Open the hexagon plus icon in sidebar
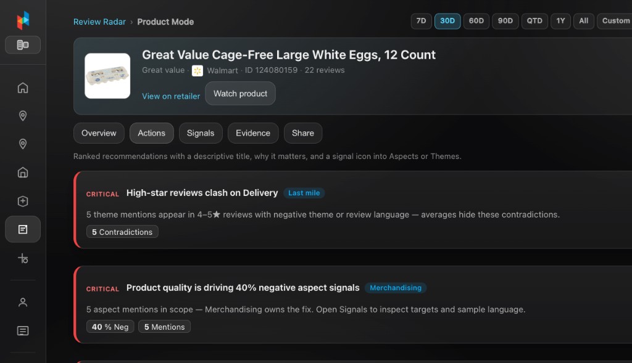 click(x=23, y=201)
